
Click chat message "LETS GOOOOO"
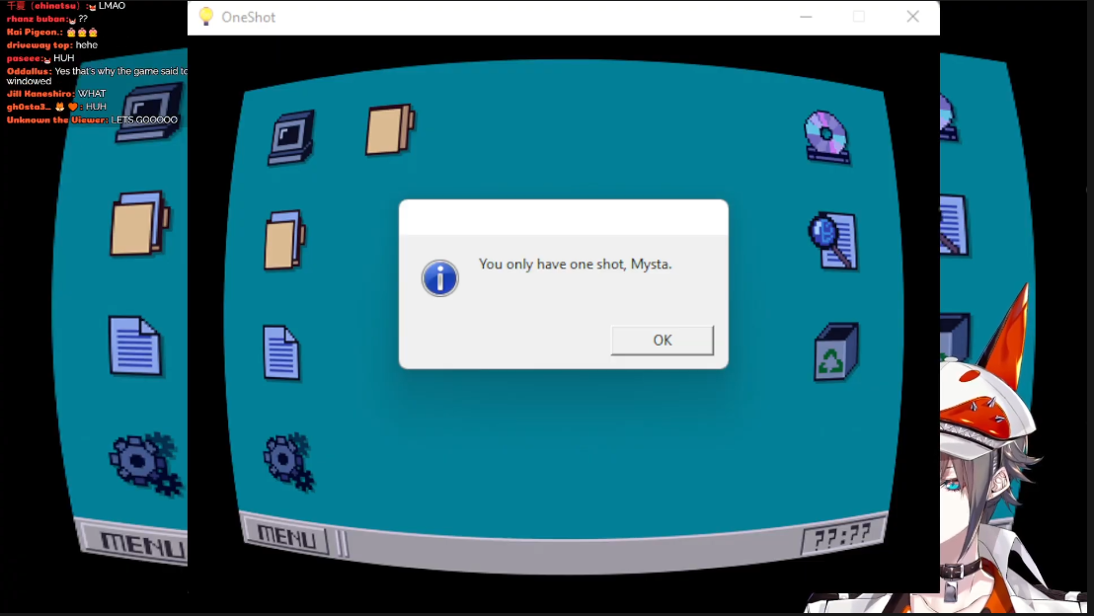click(x=144, y=120)
